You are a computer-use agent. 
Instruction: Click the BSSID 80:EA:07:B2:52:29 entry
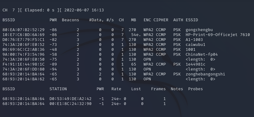coord(24,30)
